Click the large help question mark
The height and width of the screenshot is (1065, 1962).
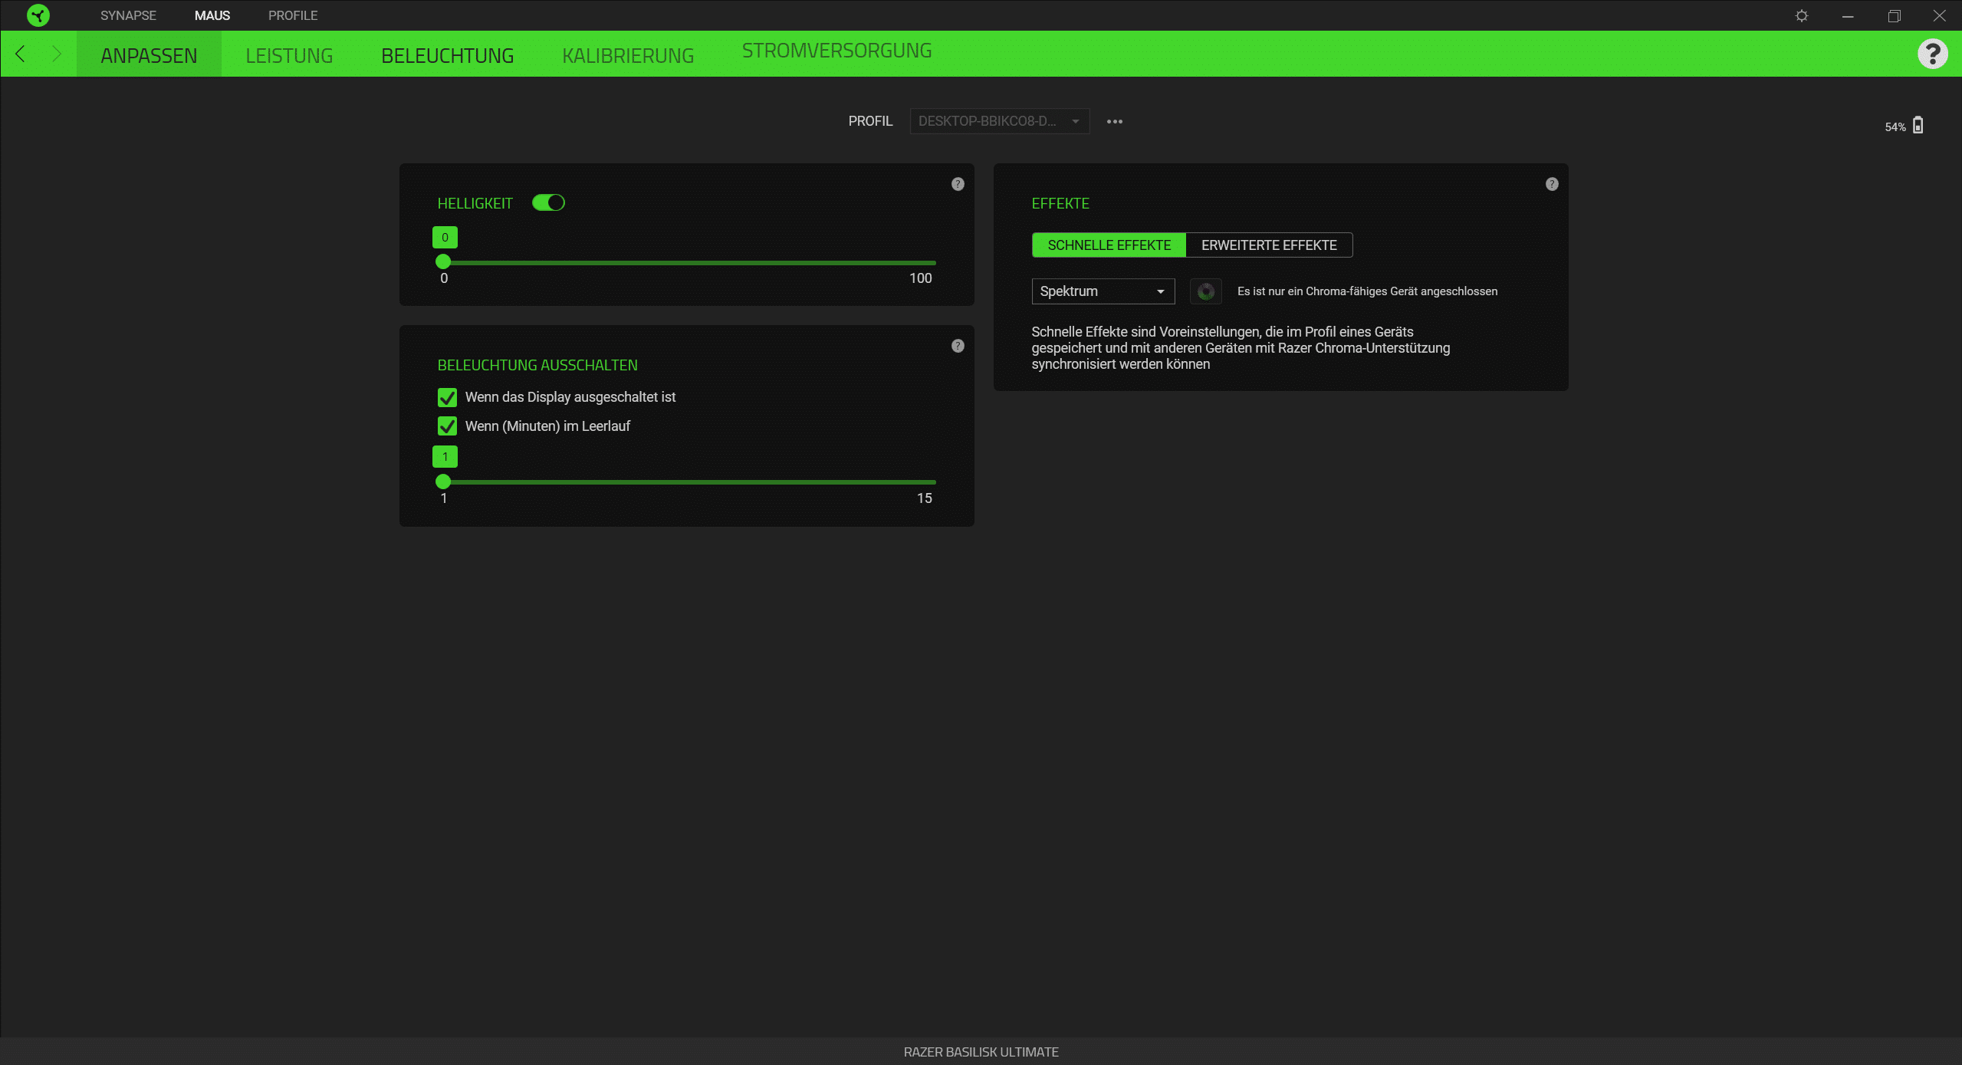[x=1932, y=54]
